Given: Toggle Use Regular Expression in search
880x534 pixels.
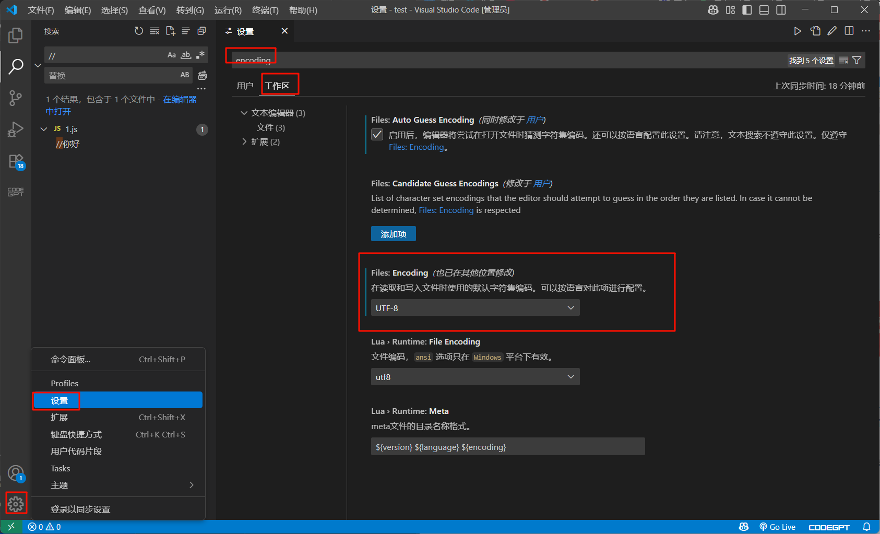Looking at the screenshot, I should coord(200,55).
